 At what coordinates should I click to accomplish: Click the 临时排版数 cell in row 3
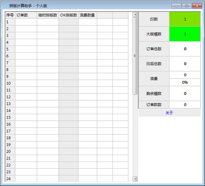[x=48, y=35]
